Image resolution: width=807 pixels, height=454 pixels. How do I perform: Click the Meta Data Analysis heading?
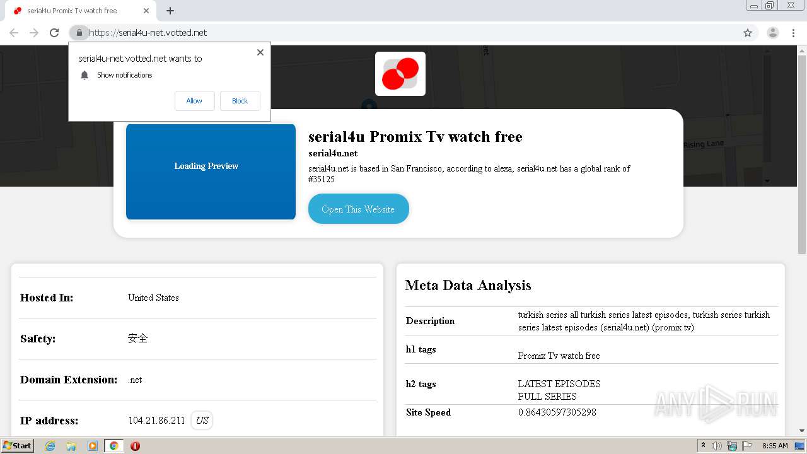[468, 285]
